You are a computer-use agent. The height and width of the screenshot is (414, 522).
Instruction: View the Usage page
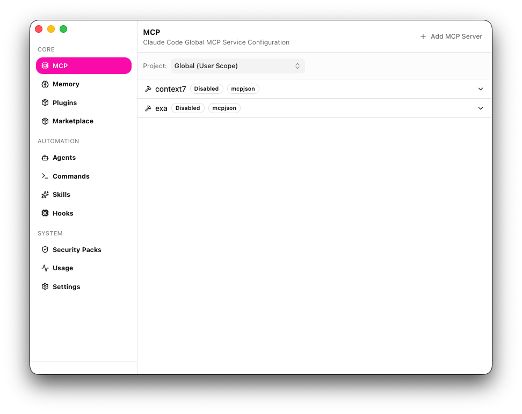(x=84, y=268)
